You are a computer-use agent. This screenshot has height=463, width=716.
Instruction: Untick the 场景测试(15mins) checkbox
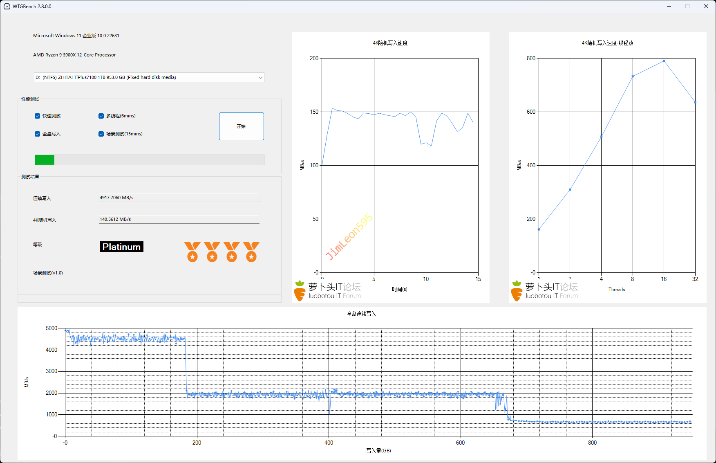pos(101,134)
